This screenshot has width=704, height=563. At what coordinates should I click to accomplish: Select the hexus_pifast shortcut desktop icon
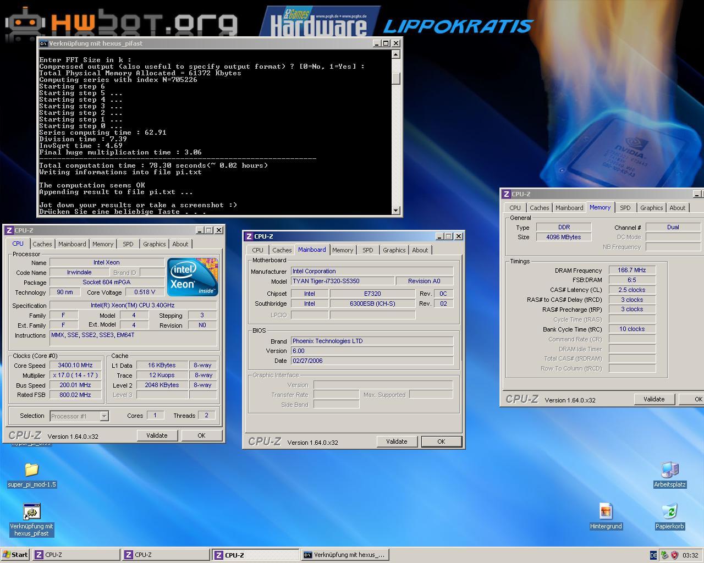[31, 512]
